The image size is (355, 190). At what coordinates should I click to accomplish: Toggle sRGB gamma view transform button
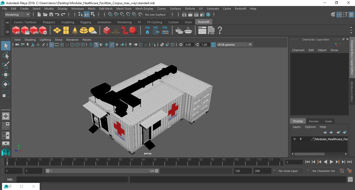[213, 45]
